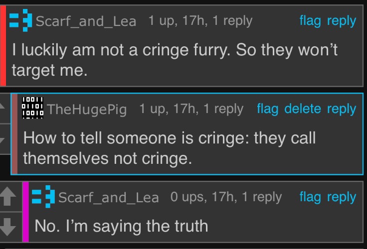
Task: Click the 'I luckily am not a cringe furry' text
Action: [175, 60]
